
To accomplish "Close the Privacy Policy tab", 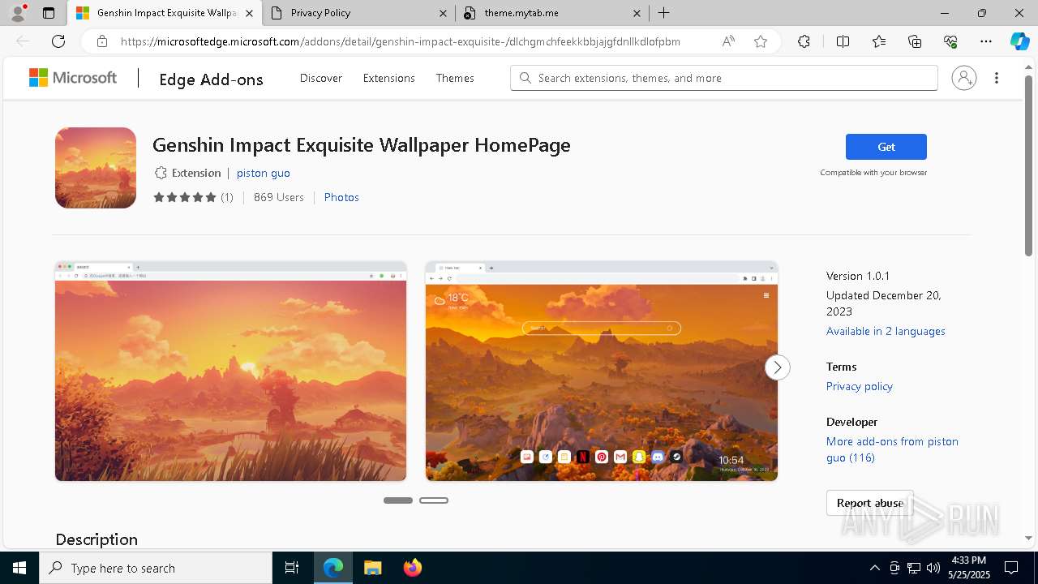I will (443, 13).
